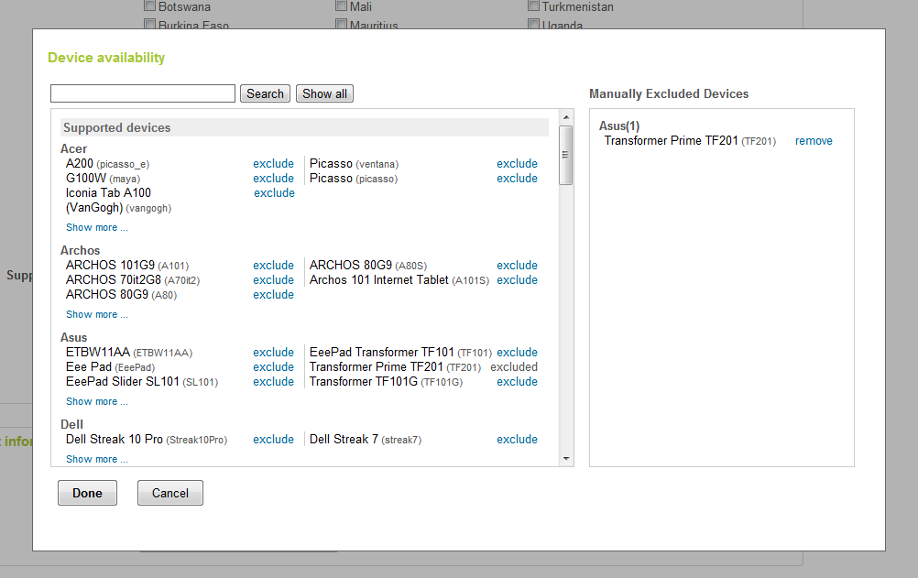Viewport: 918px width, 578px height.
Task: Exclude the ARCHOS 70it2G8 device
Action: click(273, 280)
